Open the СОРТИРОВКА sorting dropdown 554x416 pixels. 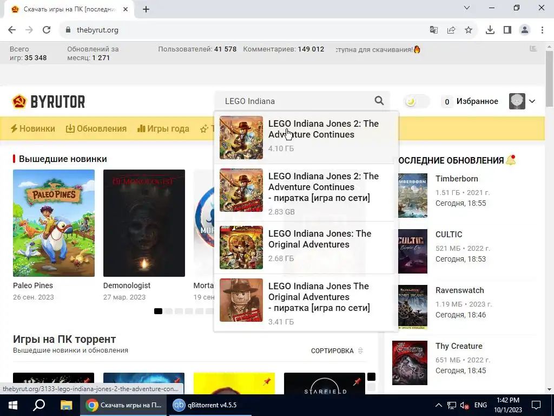click(x=337, y=350)
